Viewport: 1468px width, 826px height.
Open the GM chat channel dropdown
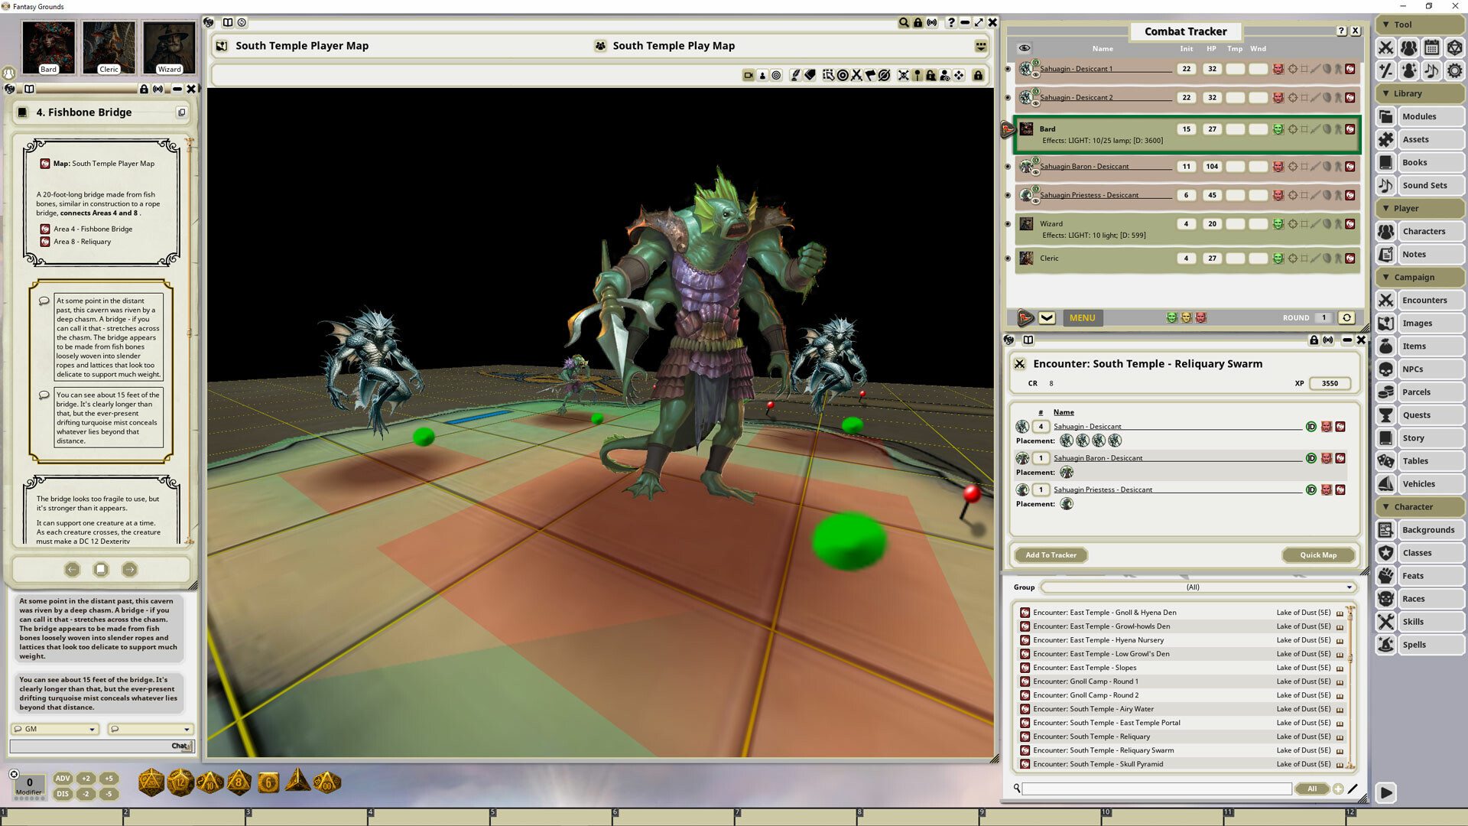click(91, 729)
